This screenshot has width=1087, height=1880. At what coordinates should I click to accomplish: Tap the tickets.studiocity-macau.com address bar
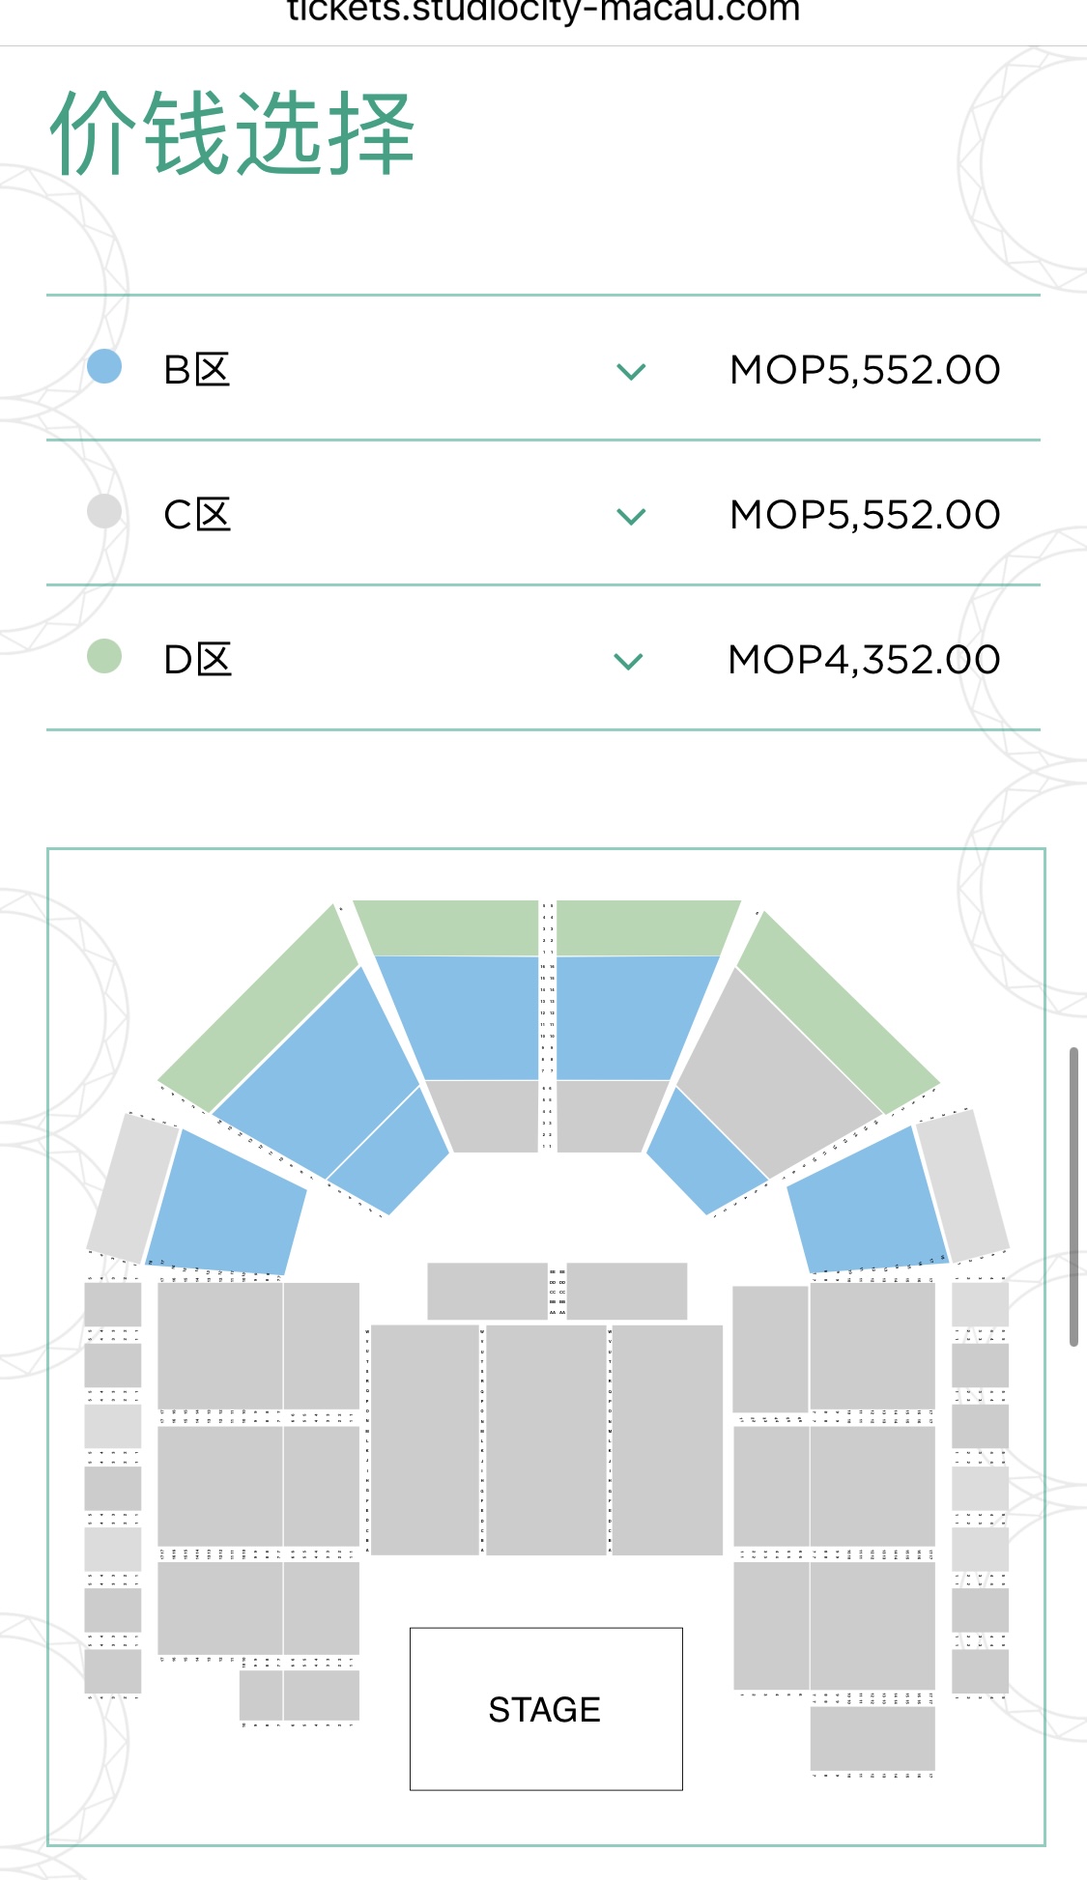544,12
